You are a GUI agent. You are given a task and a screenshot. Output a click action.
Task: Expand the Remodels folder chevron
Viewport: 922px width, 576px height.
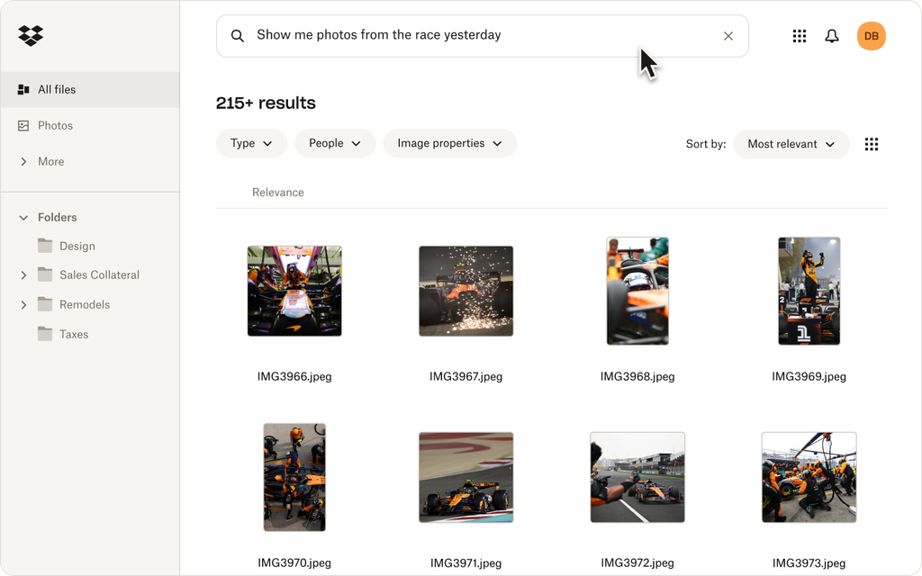point(23,305)
